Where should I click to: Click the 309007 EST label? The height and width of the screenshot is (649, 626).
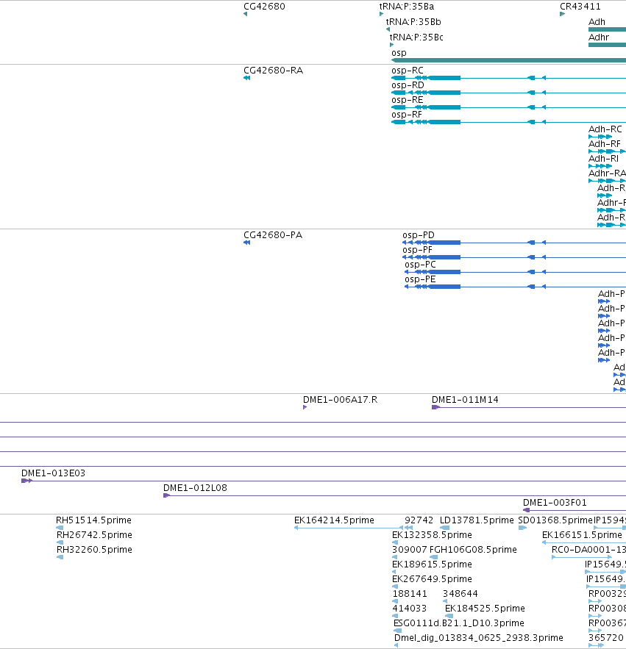tap(409, 550)
